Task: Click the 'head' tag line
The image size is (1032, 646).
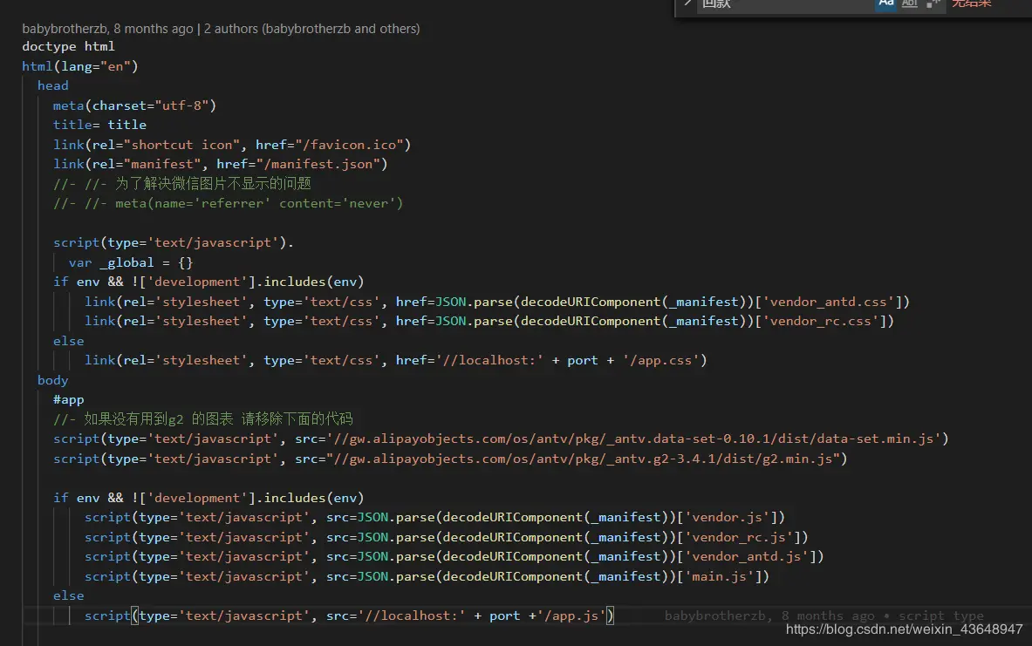Action: pos(52,85)
